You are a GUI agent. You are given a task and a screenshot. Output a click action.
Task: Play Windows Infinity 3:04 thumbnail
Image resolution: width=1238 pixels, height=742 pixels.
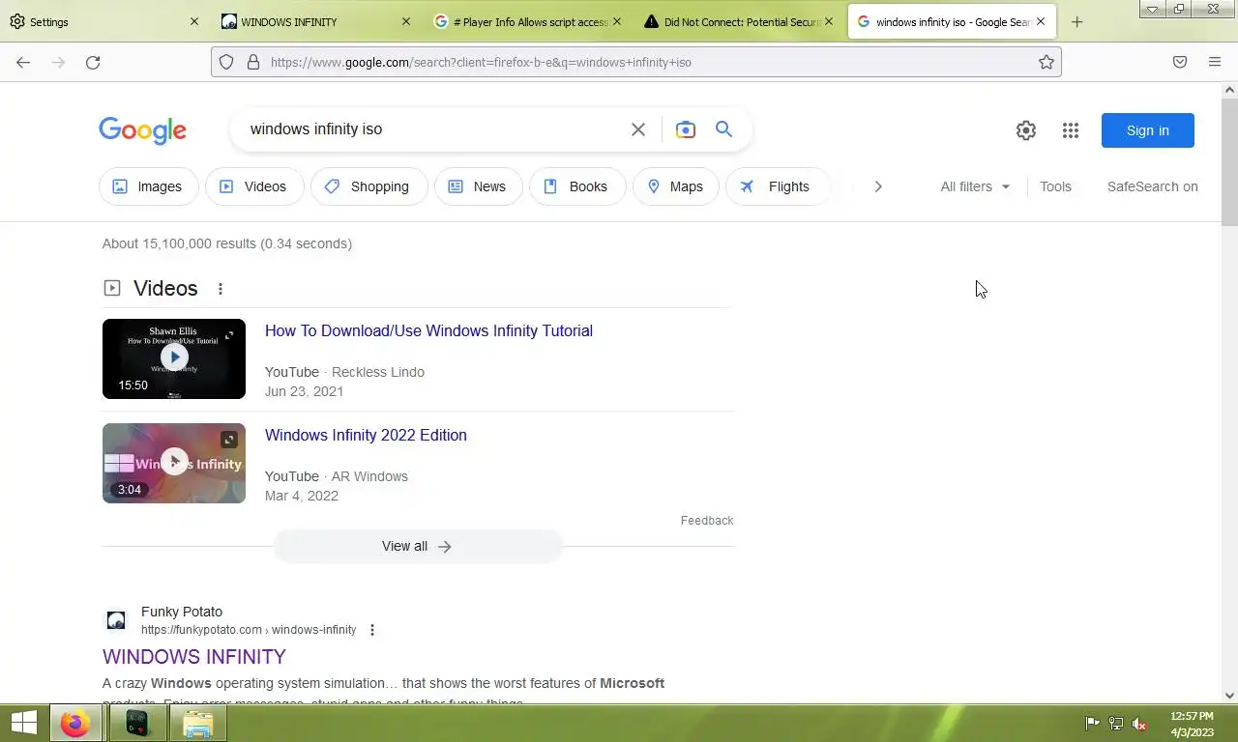pyautogui.click(x=174, y=463)
